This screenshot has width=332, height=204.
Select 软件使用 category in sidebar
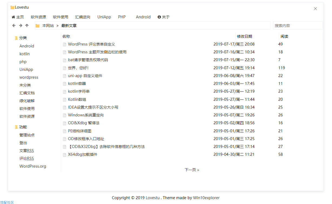coord(27,109)
